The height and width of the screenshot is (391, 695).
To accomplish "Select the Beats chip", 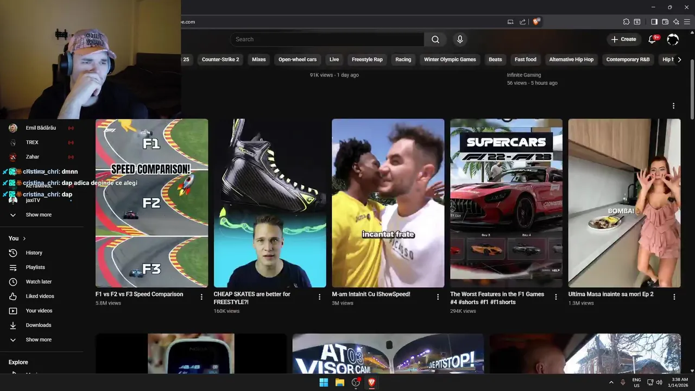I will click(x=495, y=60).
